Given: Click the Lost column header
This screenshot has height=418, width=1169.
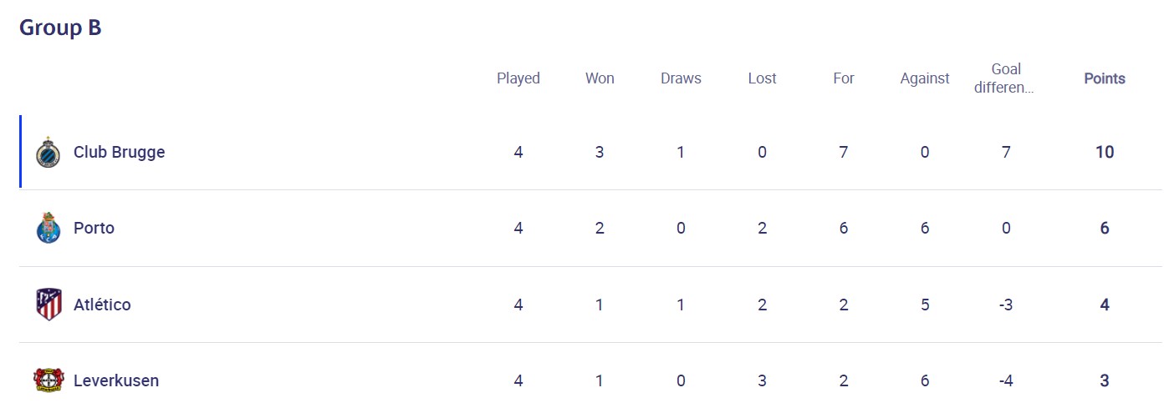Looking at the screenshot, I should coord(762,78).
